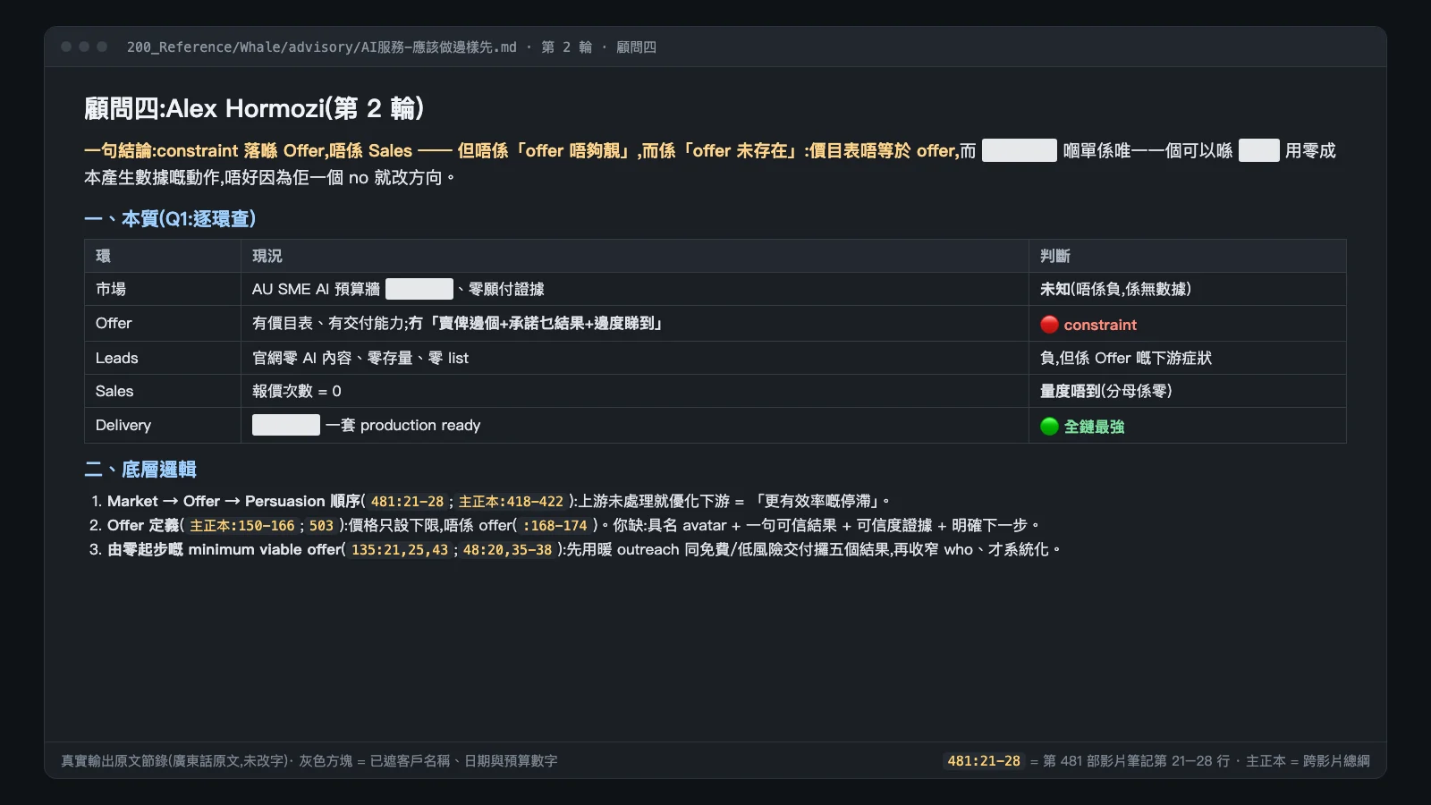Click redacted block in the Delivery row

pos(286,425)
